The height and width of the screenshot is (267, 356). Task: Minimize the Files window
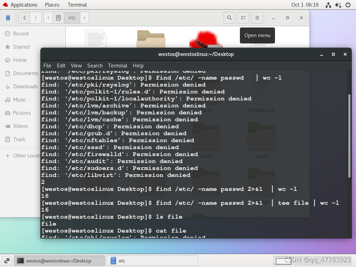click(274, 18)
